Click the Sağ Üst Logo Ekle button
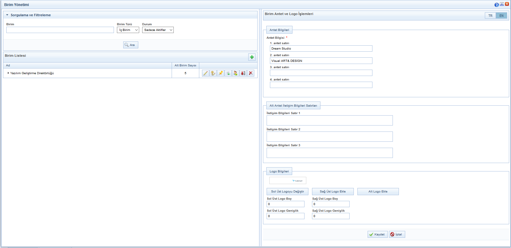The image size is (511, 248). click(333, 192)
